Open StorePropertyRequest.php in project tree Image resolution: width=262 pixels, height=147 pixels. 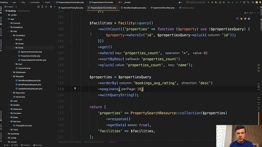tap(29, 85)
